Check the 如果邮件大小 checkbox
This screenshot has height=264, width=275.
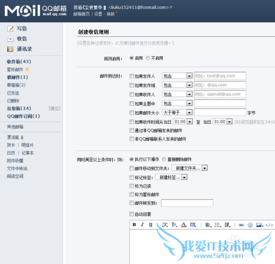click(x=131, y=113)
